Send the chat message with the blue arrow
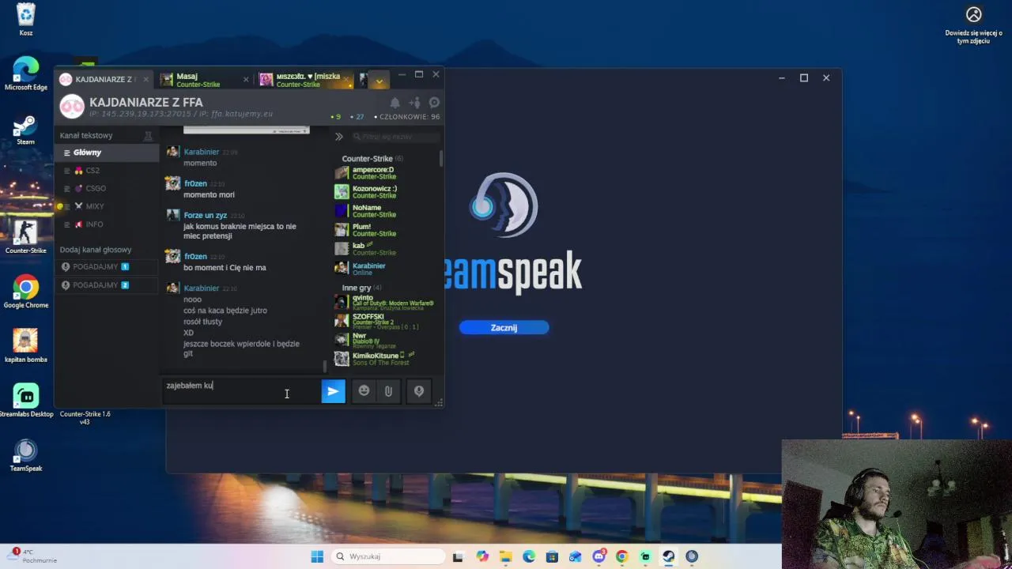This screenshot has height=569, width=1012. click(x=333, y=391)
